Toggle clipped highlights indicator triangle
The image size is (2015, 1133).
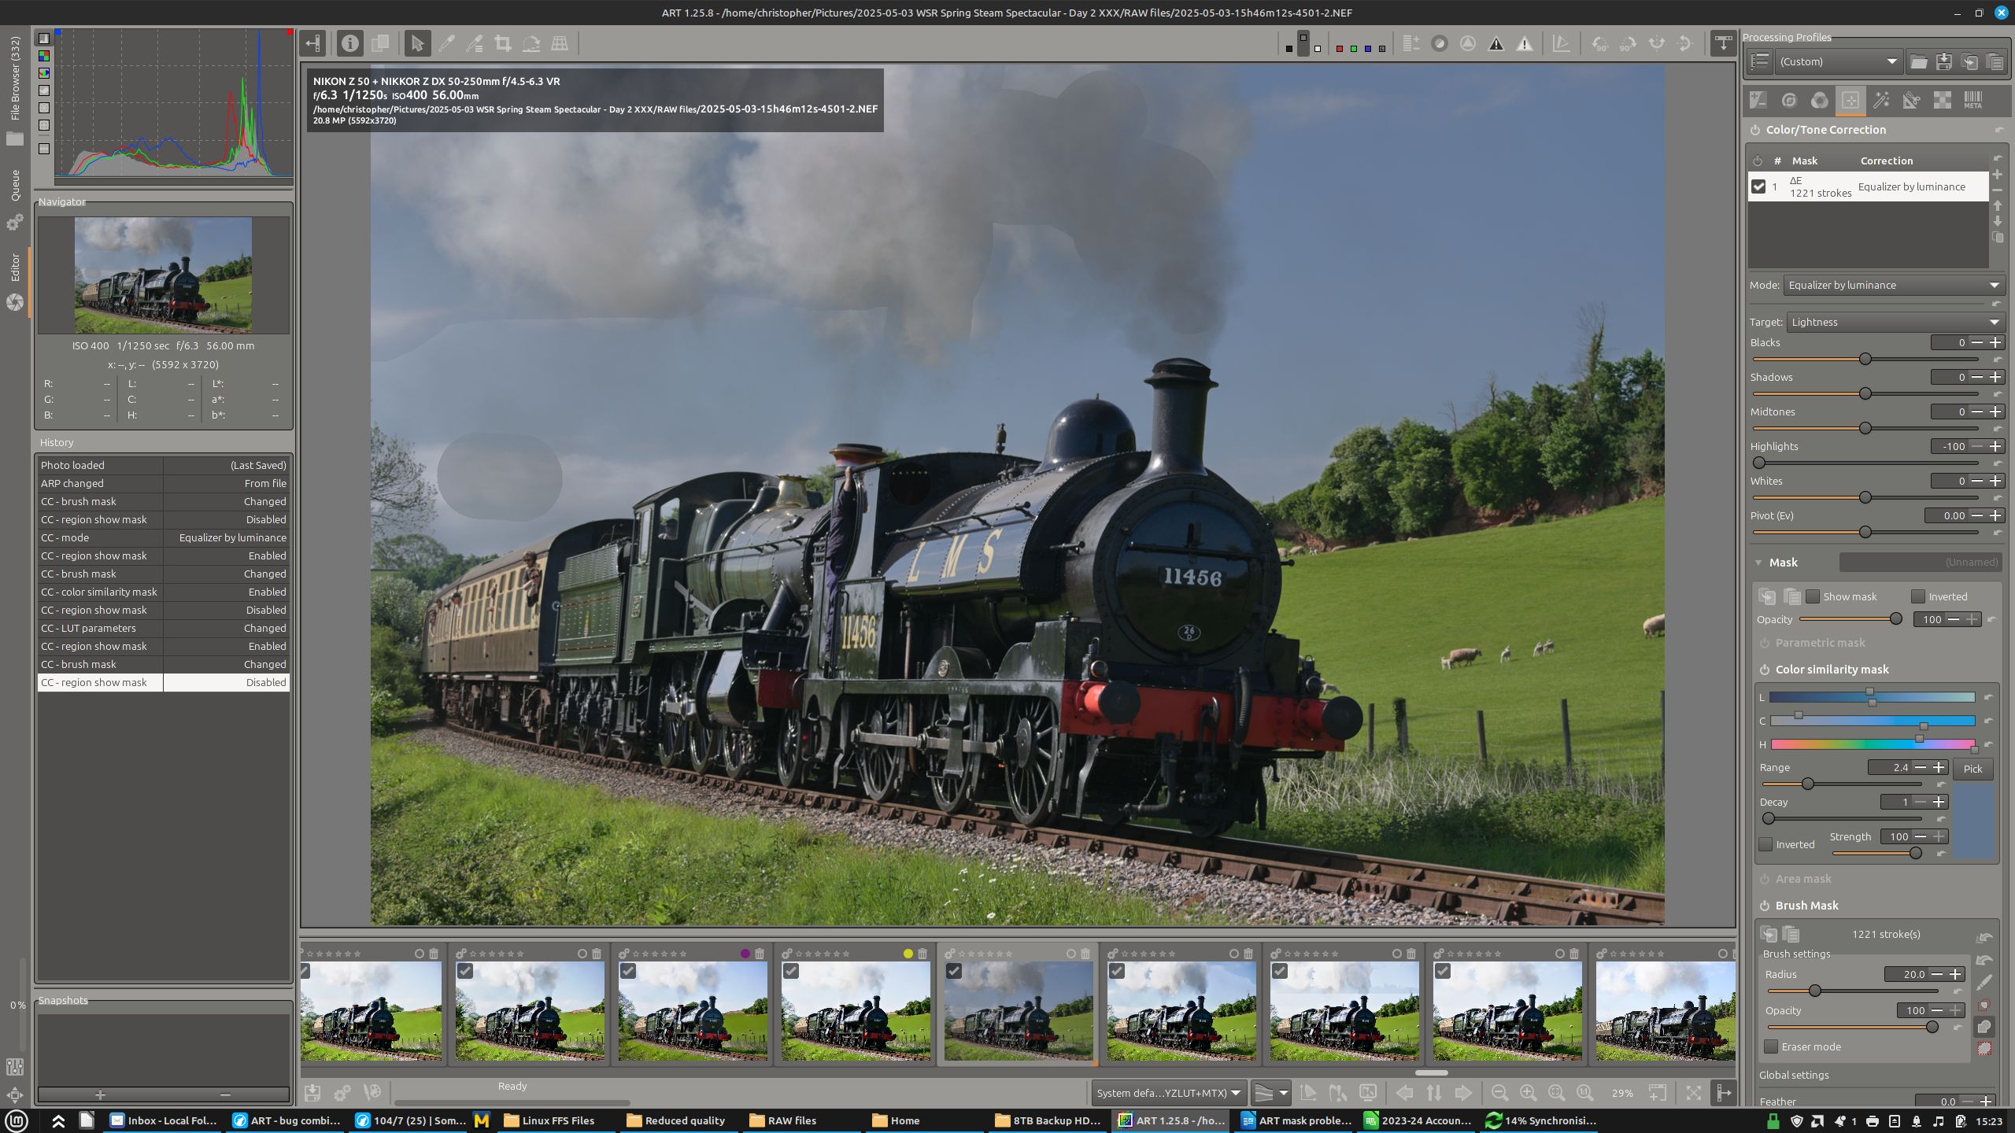click(x=1525, y=44)
